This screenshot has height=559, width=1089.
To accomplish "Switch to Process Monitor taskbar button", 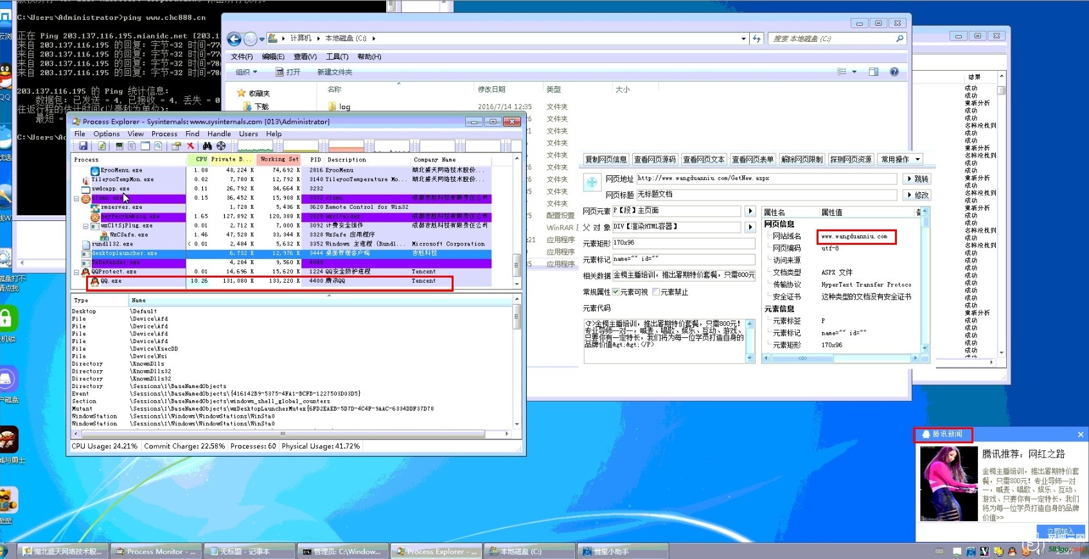I will tap(155, 551).
